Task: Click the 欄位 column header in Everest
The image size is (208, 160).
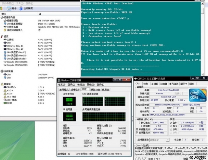Action: coord(19,14)
